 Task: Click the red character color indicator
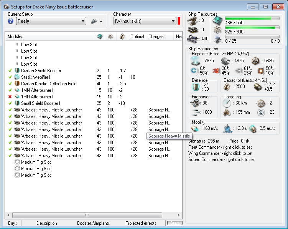[x=179, y=21]
